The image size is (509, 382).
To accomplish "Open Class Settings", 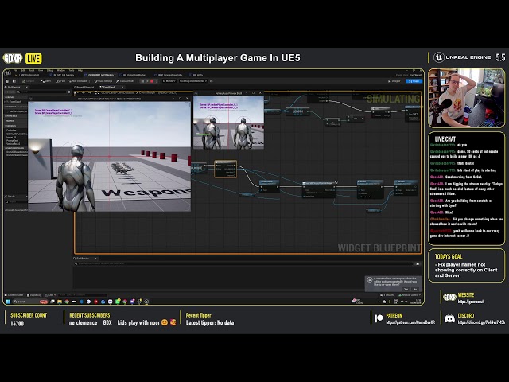I will coord(103,81).
